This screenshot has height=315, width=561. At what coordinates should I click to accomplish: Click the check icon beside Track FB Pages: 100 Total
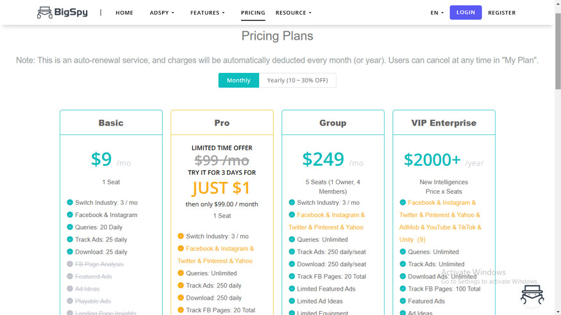[x=403, y=289]
